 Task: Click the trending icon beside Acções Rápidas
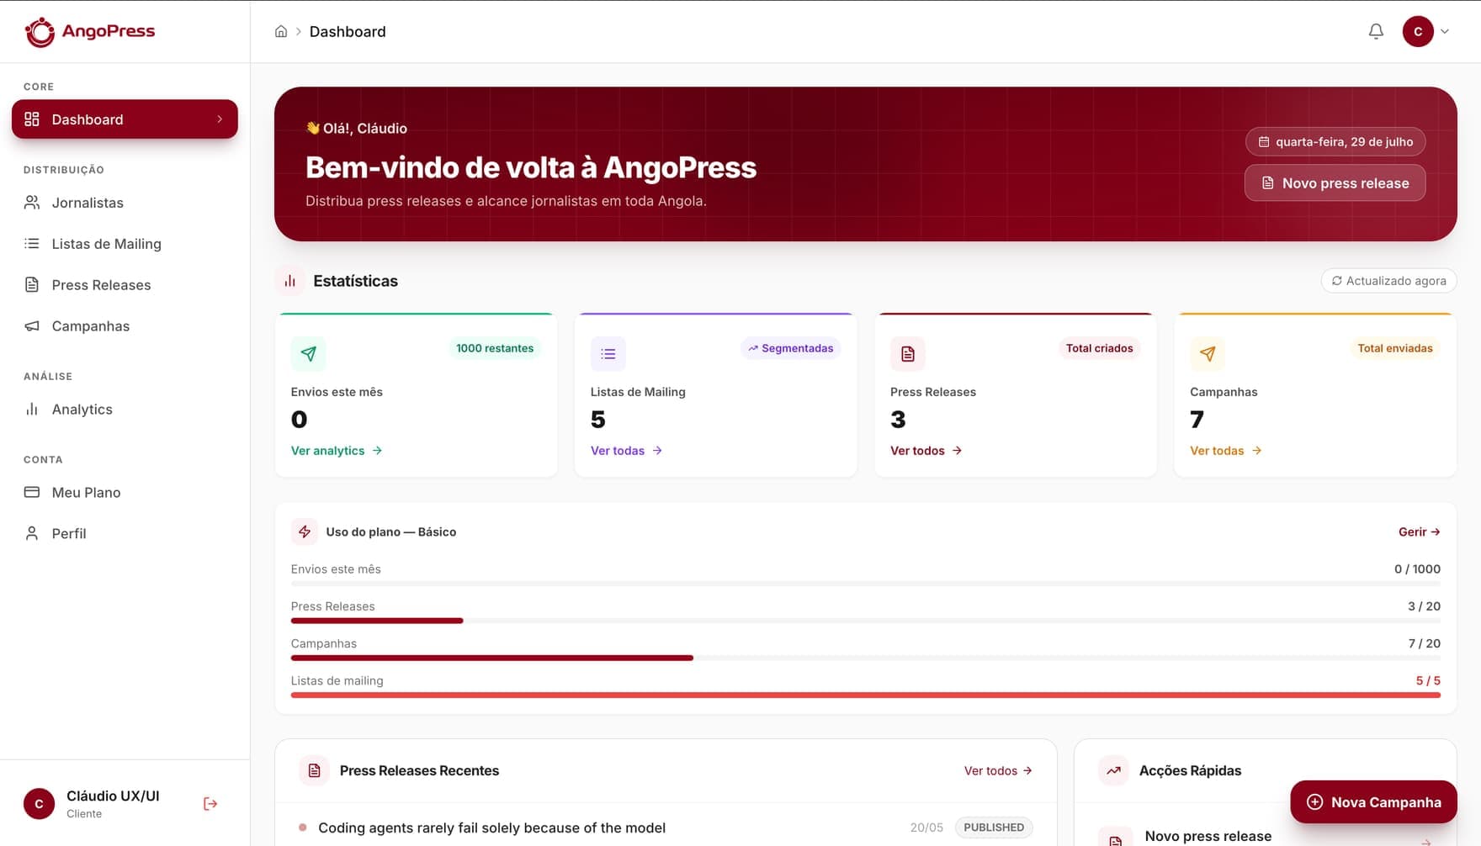[x=1113, y=770]
